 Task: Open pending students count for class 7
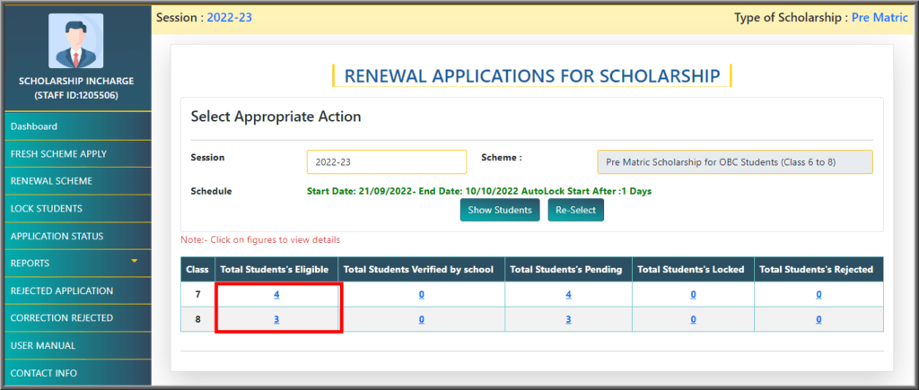568,295
